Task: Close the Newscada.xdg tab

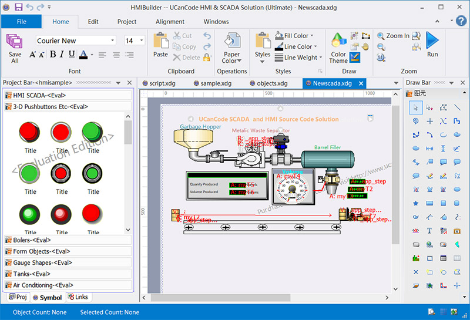Action: pos(361,83)
